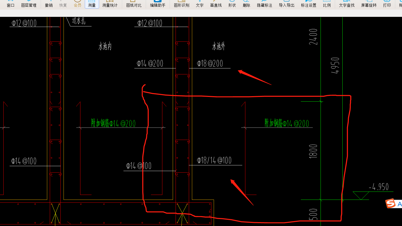
Task: Click Φ14@100 just left of Φ18/14@100
Action: (x=139, y=166)
